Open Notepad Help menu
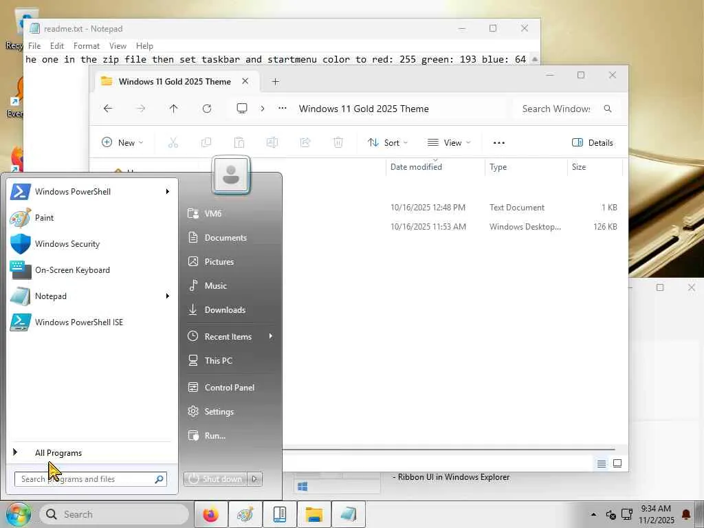704x528 pixels. [x=144, y=46]
